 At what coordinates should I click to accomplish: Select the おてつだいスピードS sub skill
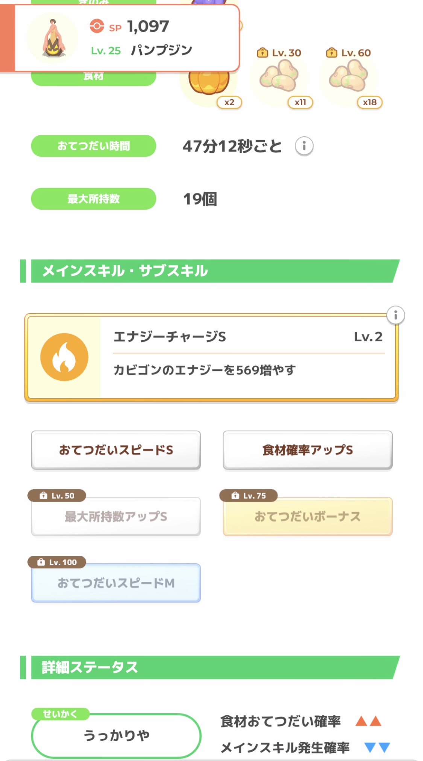click(116, 450)
